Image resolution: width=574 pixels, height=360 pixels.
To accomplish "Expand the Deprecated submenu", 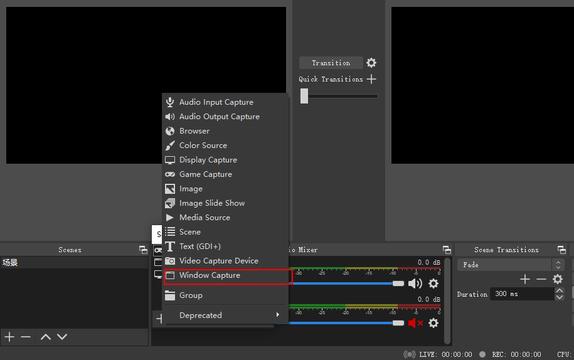I will [226, 315].
